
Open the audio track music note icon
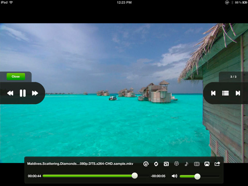click(x=186, y=164)
